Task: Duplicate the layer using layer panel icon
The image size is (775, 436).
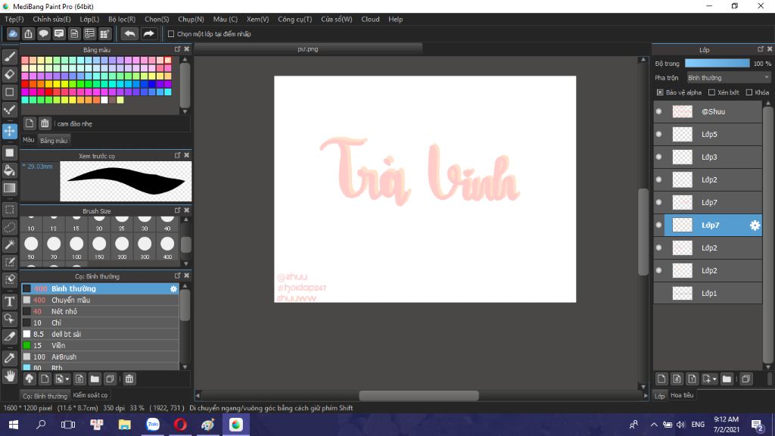Action: click(745, 379)
